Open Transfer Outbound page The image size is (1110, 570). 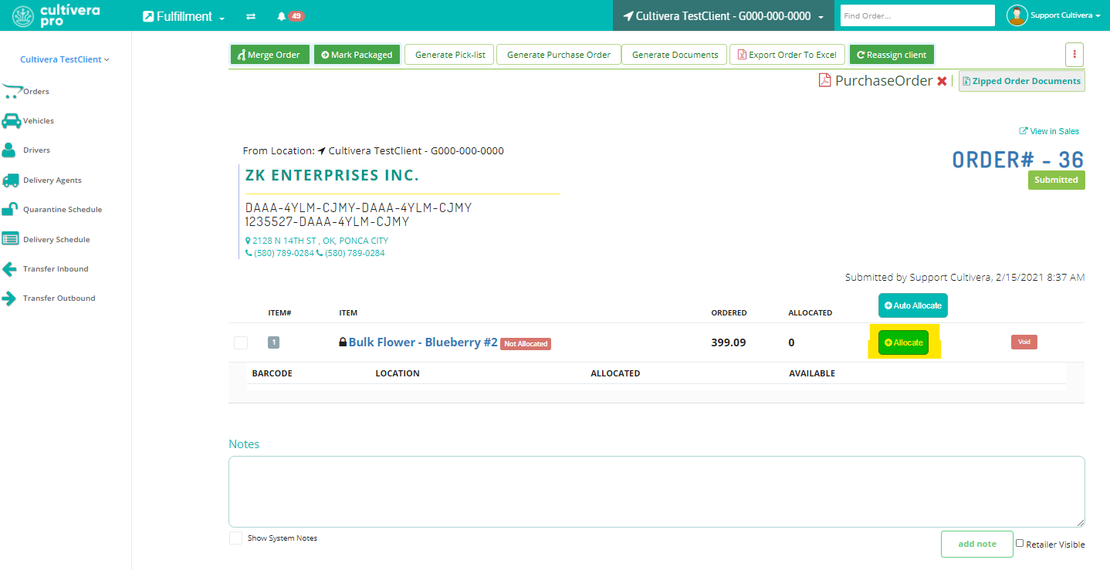(x=59, y=298)
